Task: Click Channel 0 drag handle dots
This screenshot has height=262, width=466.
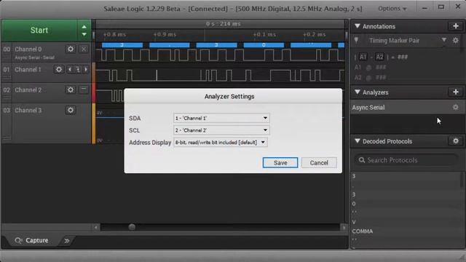Action: pos(7,57)
